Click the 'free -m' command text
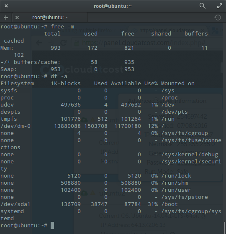This screenshot has height=234, width=226. tap(62, 27)
